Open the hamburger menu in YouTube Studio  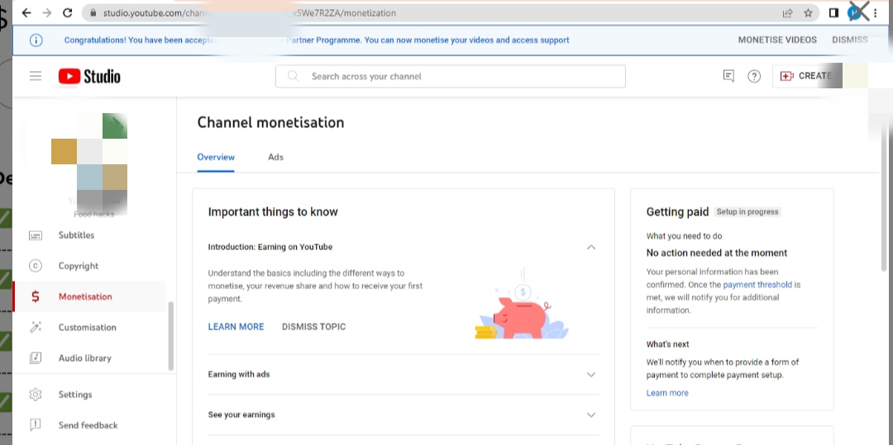(36, 76)
